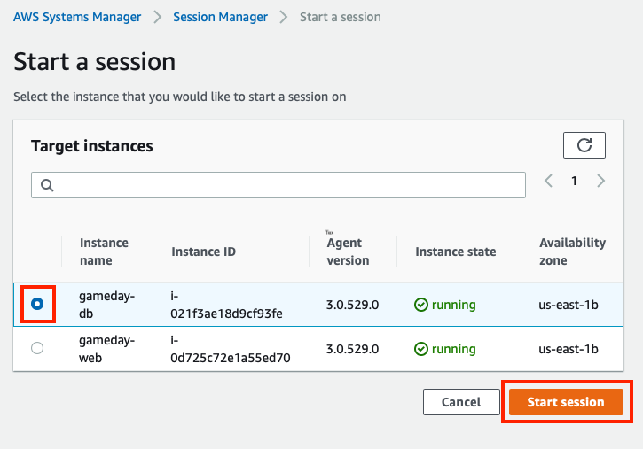Select the gameday-web radio button

pos(37,348)
